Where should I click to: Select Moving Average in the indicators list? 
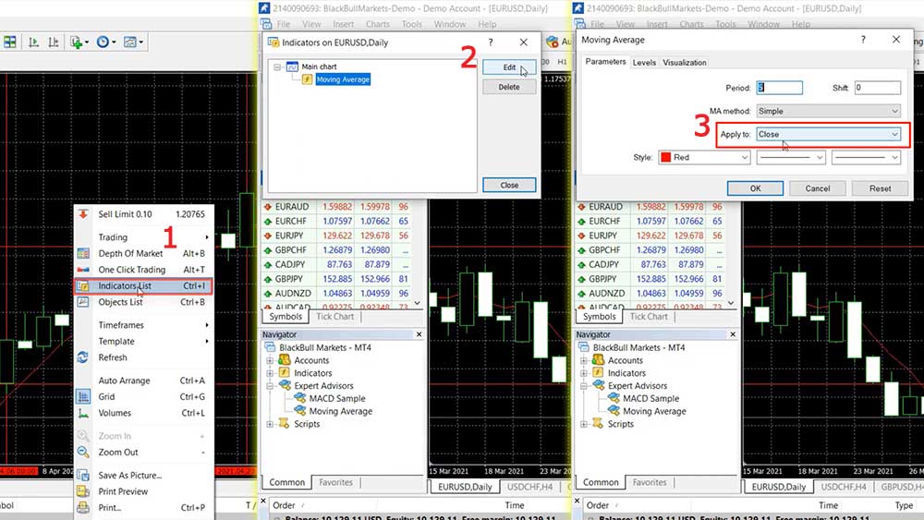(x=343, y=79)
